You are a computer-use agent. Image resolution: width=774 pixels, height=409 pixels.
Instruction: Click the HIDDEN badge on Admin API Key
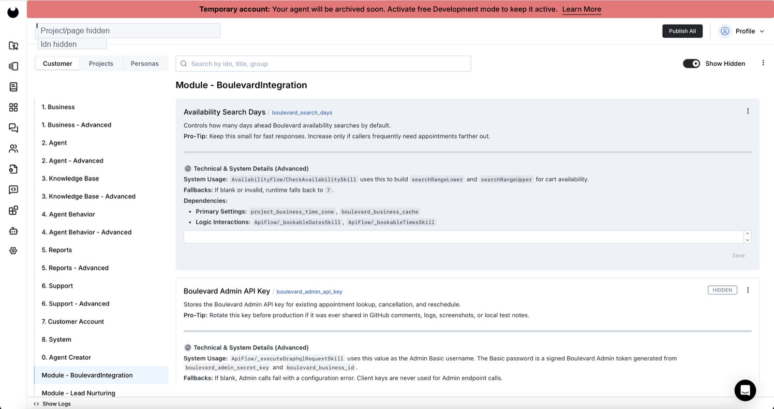(722, 290)
